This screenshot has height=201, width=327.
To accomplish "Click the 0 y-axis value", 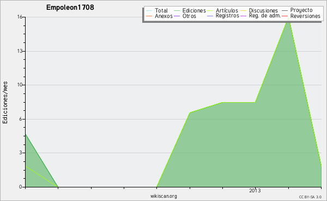I will click(x=21, y=187).
